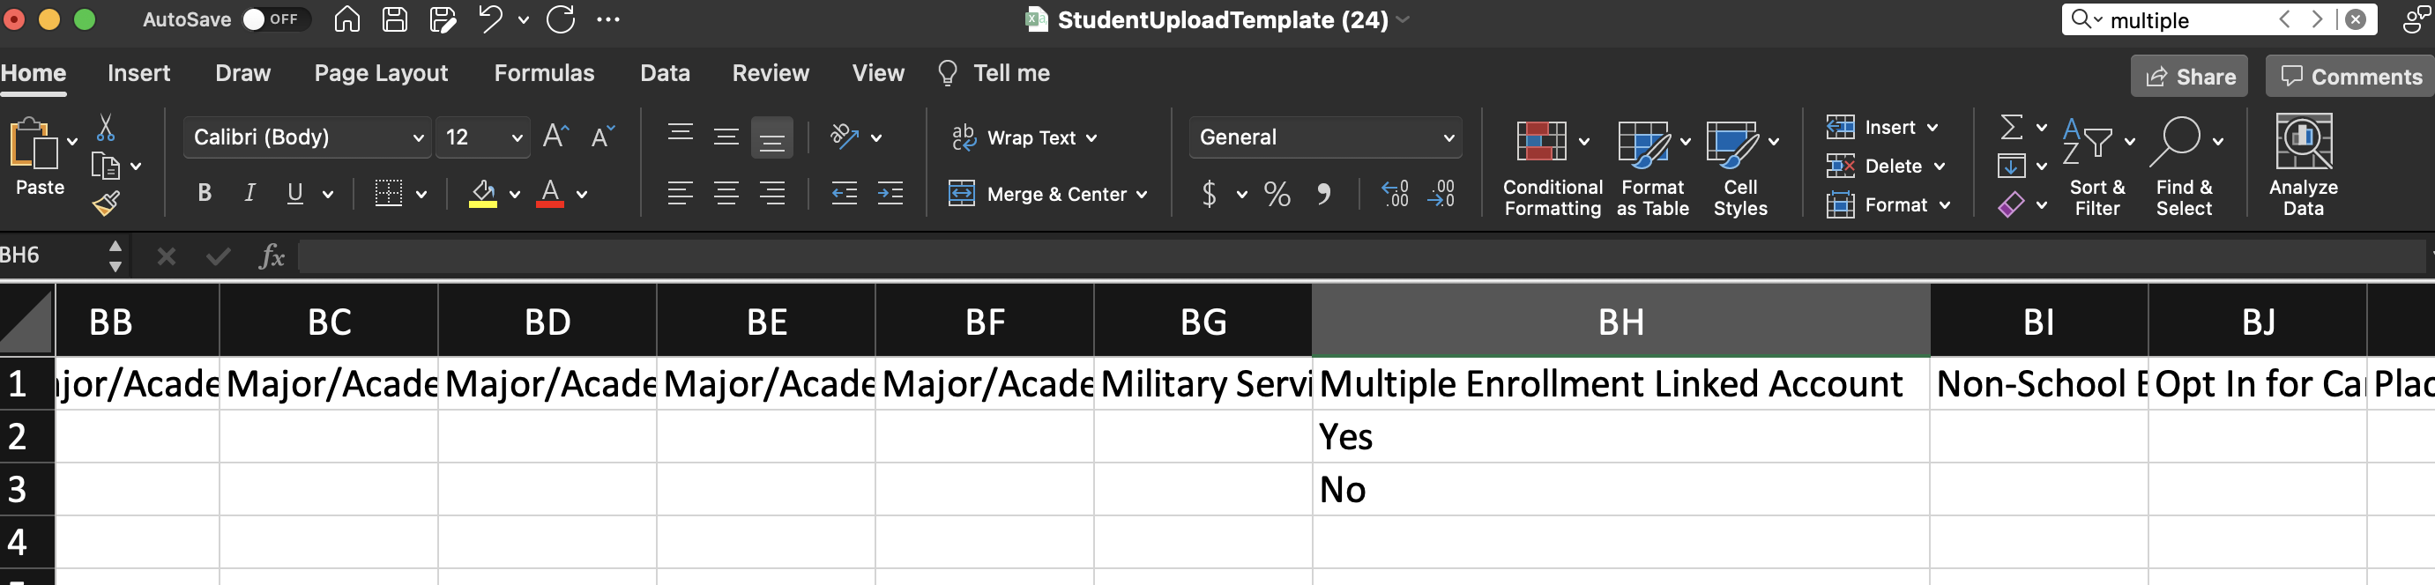Image resolution: width=2435 pixels, height=585 pixels.
Task: Select the BH column header
Action: 1620,322
